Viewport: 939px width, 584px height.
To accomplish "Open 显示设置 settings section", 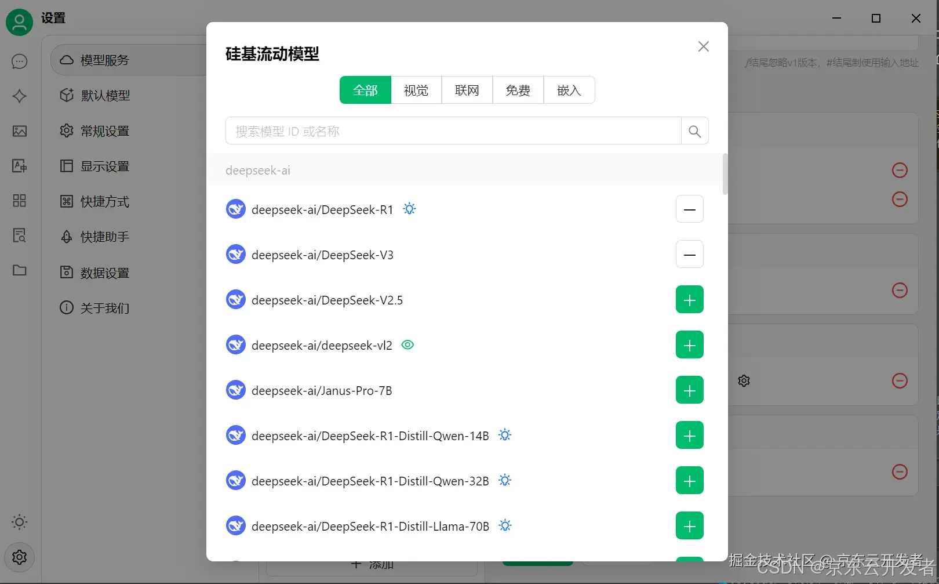I will click(94, 166).
